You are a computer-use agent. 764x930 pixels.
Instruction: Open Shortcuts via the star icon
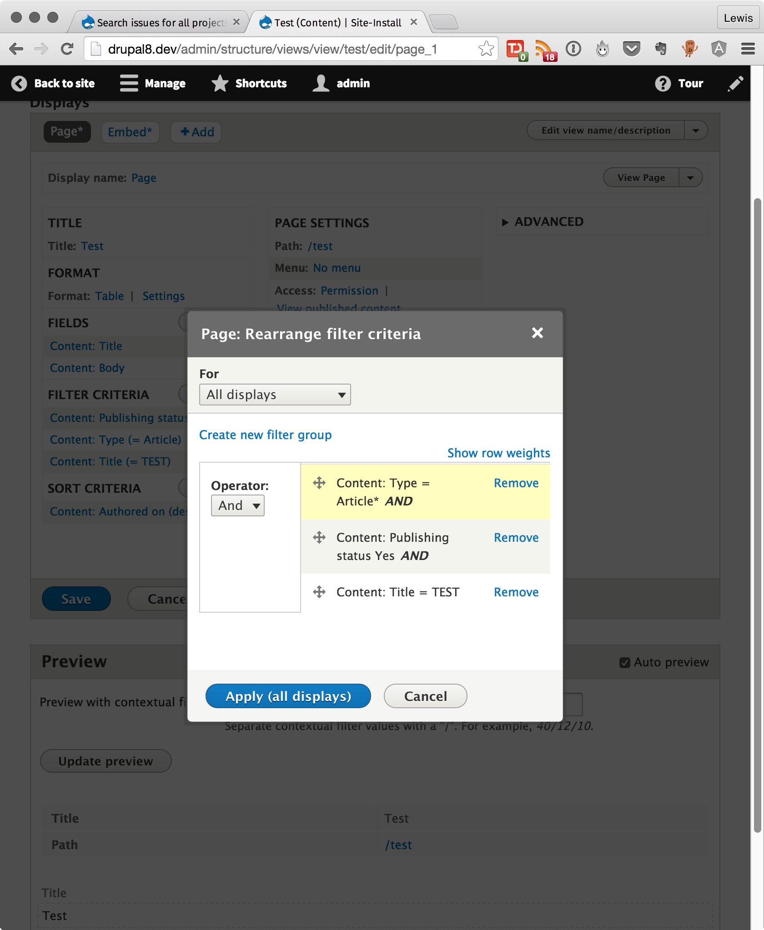pos(221,83)
